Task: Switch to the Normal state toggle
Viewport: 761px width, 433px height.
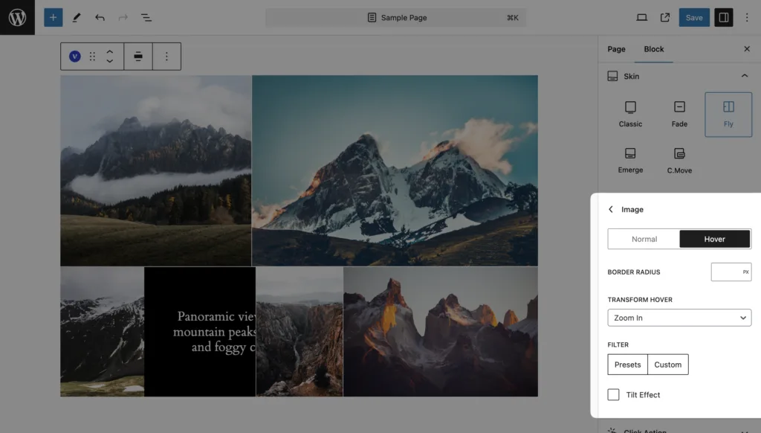Action: tap(644, 239)
